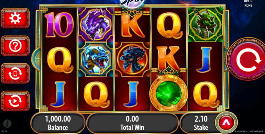
Task: Select the purple dragon symbol
Action: tap(96, 25)
